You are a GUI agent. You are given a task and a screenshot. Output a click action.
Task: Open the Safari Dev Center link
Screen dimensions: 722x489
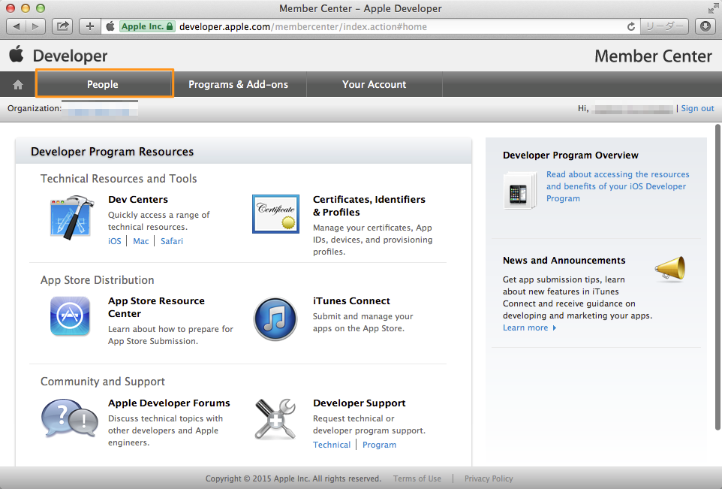172,241
